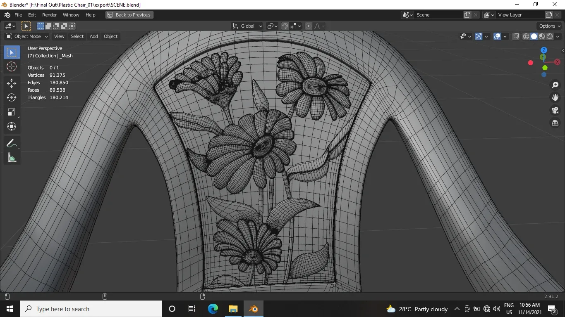
Task: Click the View Layer name field
Action: pos(520,15)
